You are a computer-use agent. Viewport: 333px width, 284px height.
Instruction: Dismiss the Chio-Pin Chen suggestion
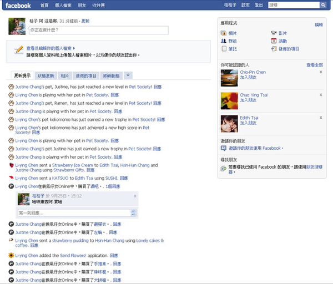click(x=321, y=72)
